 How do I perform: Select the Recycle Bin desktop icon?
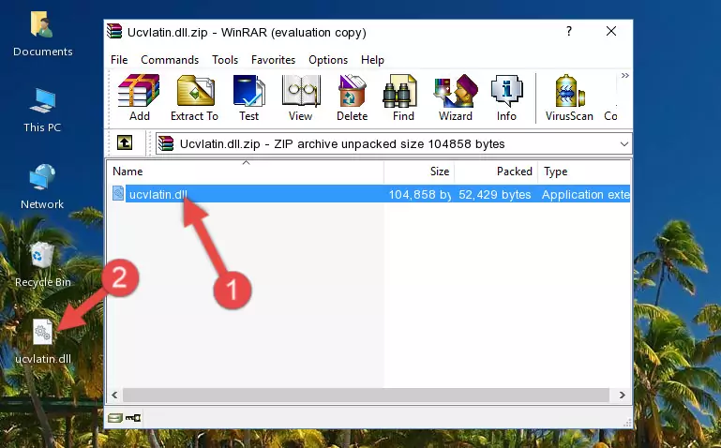[42, 264]
